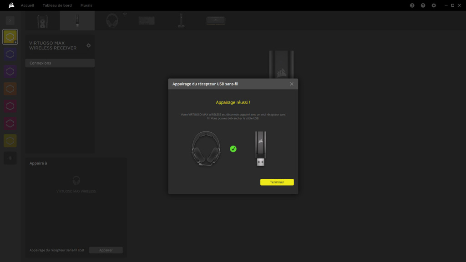This screenshot has width=466, height=262.
Task: Click the USB receiver image in the dialog
Action: pyautogui.click(x=261, y=149)
